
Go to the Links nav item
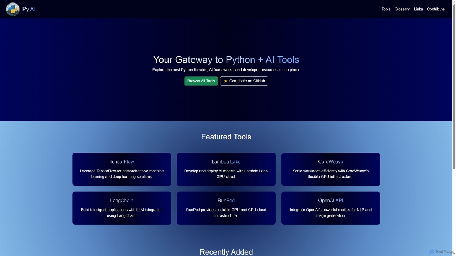coord(418,9)
